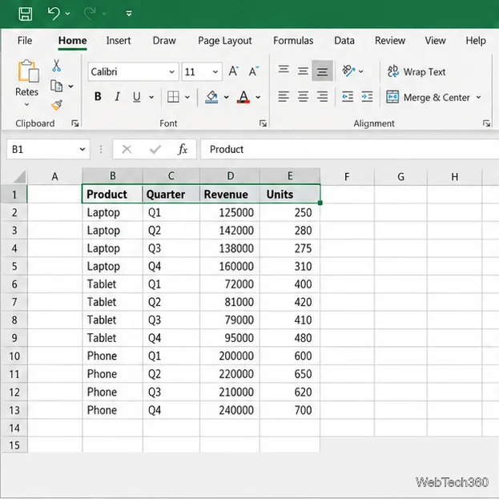This screenshot has height=499, width=499.
Task: Open Font settings dialog launcher
Action: [x=263, y=123]
